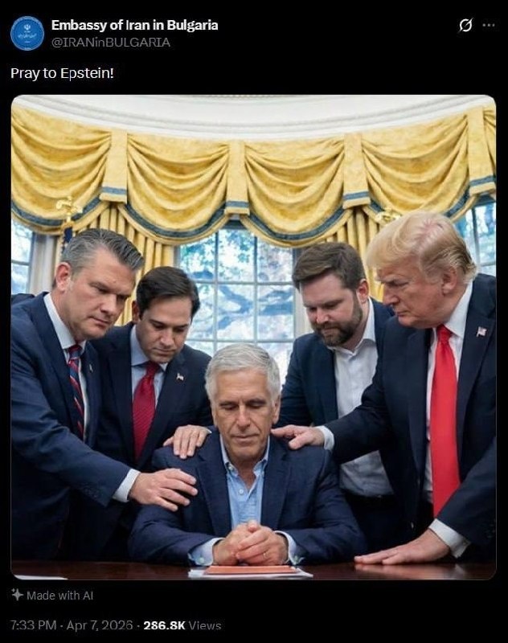
Task: Open the attached photo in full view
Action: pos(253,337)
